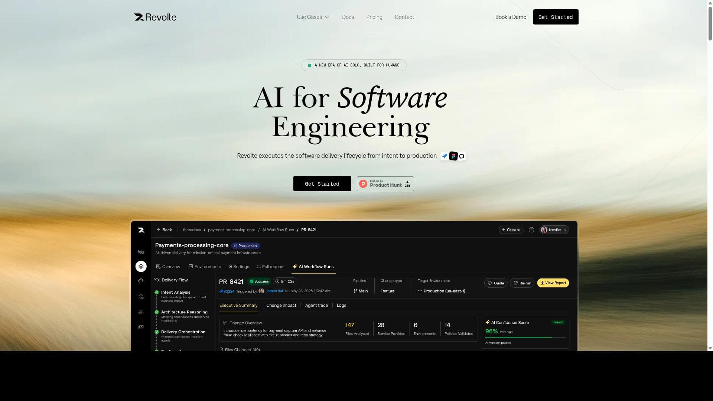The width and height of the screenshot is (713, 401).
Task: Go to the Pricing page
Action: pos(374,17)
